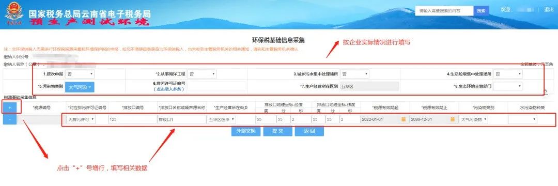Click the 外部交换 button
The height and width of the screenshot is (186, 558).
(245, 131)
